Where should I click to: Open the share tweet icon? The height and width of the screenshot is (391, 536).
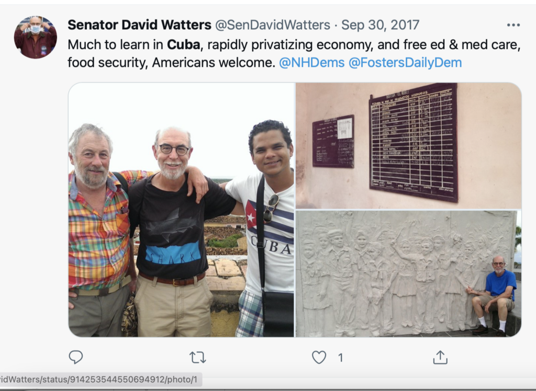(440, 357)
